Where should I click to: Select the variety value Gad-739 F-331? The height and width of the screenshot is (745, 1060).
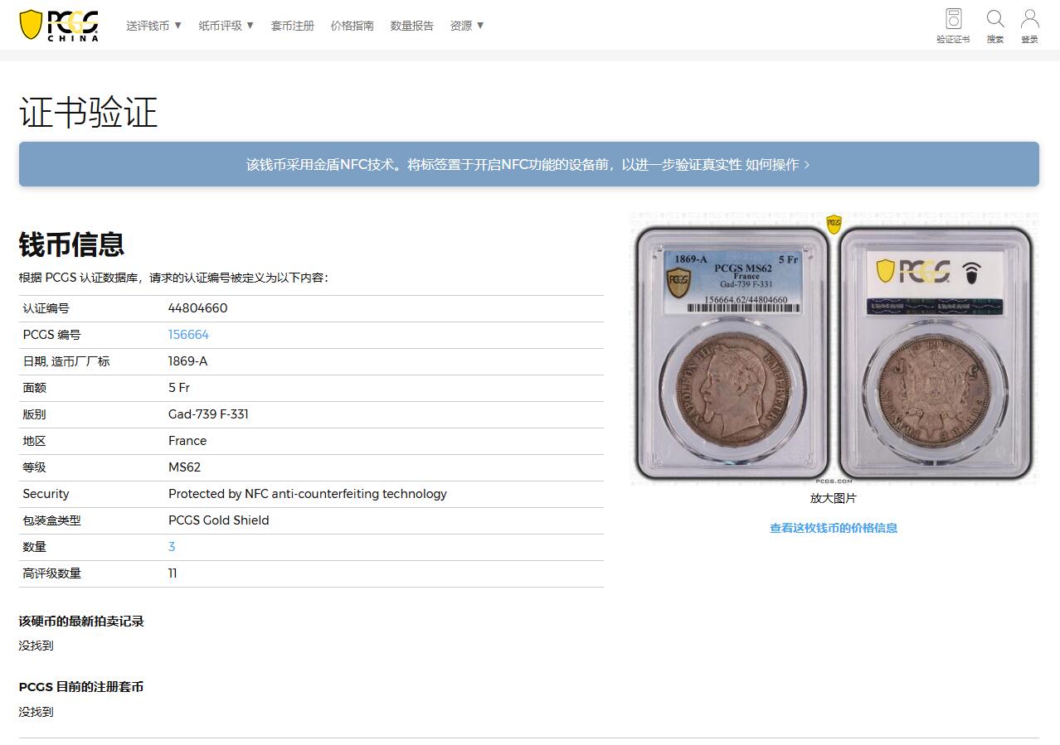tap(208, 414)
